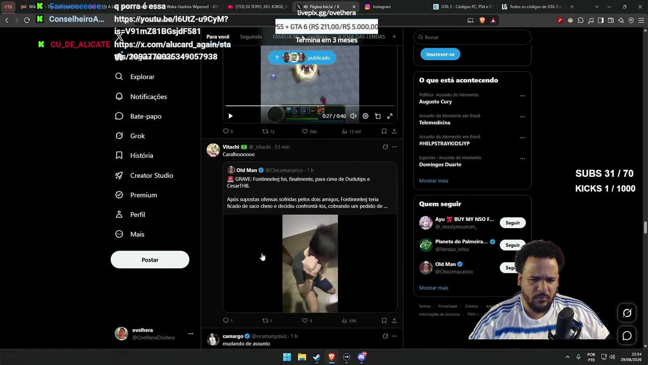Repost the post with 12 reposts
Image resolution: width=648 pixels, height=365 pixels.
pos(268,131)
